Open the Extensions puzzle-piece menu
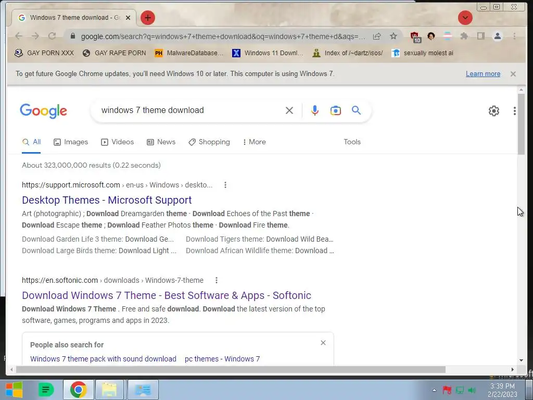The height and width of the screenshot is (400, 533). [x=464, y=36]
